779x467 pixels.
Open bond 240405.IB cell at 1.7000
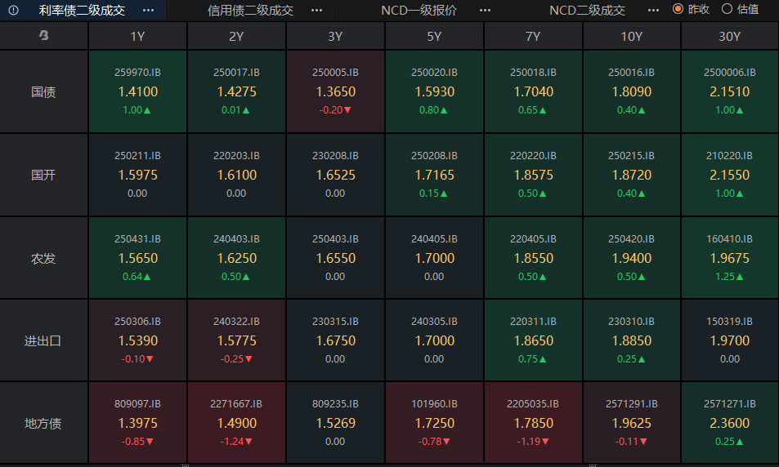pos(434,258)
